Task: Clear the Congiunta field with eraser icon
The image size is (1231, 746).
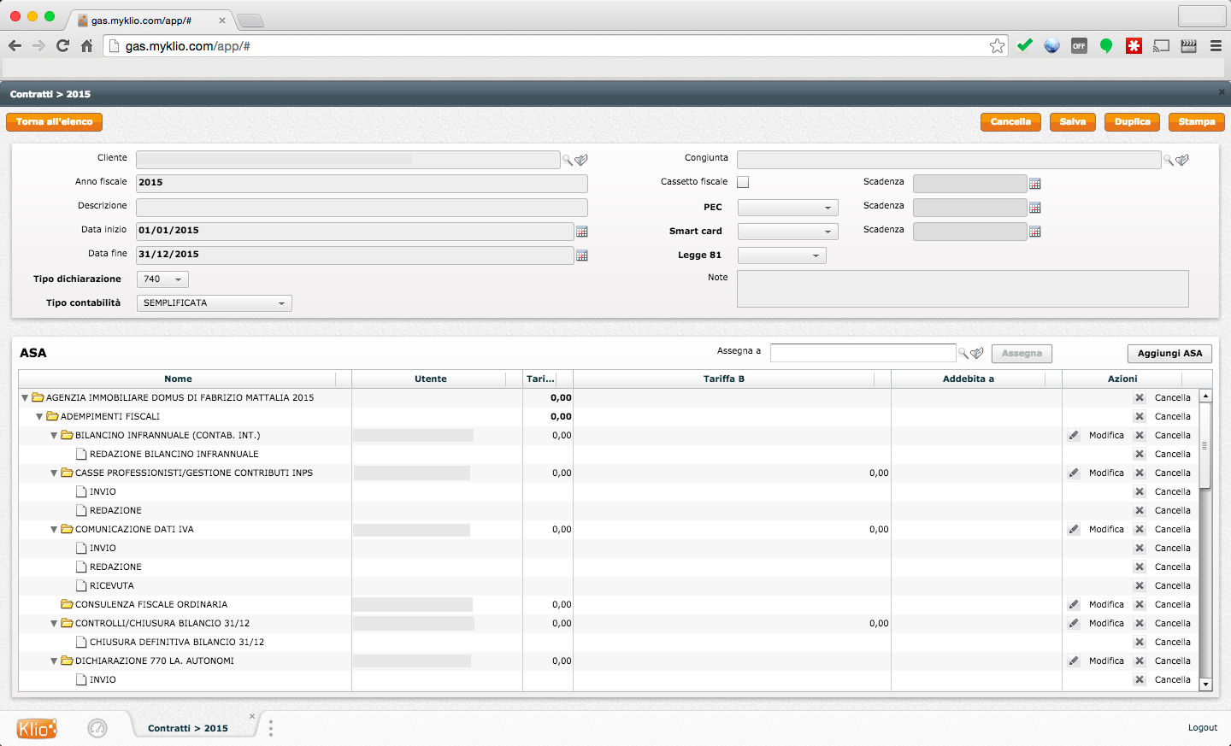Action: (x=1182, y=160)
